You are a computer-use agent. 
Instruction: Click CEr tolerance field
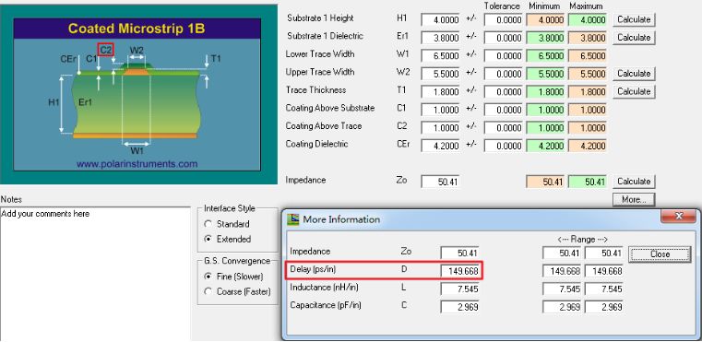pos(504,146)
